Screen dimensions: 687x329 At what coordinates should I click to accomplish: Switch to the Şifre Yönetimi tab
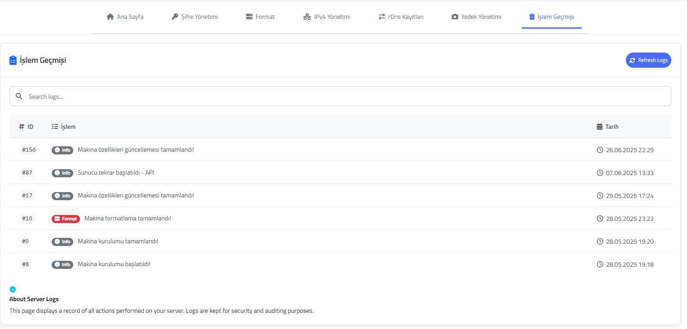click(x=195, y=17)
